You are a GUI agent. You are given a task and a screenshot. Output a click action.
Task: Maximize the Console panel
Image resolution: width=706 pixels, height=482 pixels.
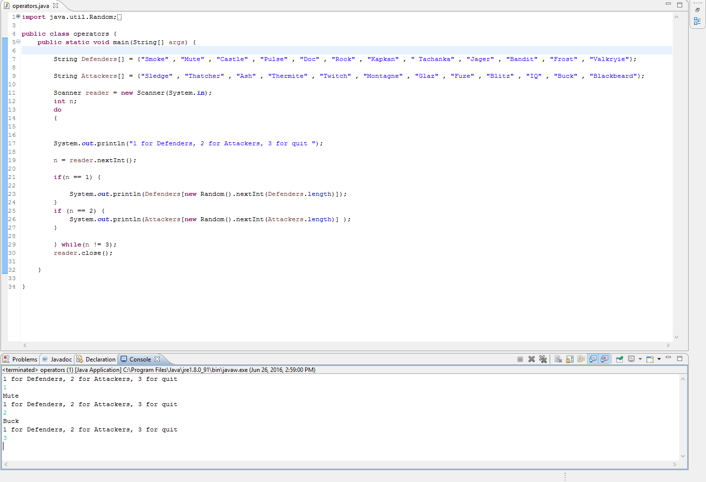[680, 359]
